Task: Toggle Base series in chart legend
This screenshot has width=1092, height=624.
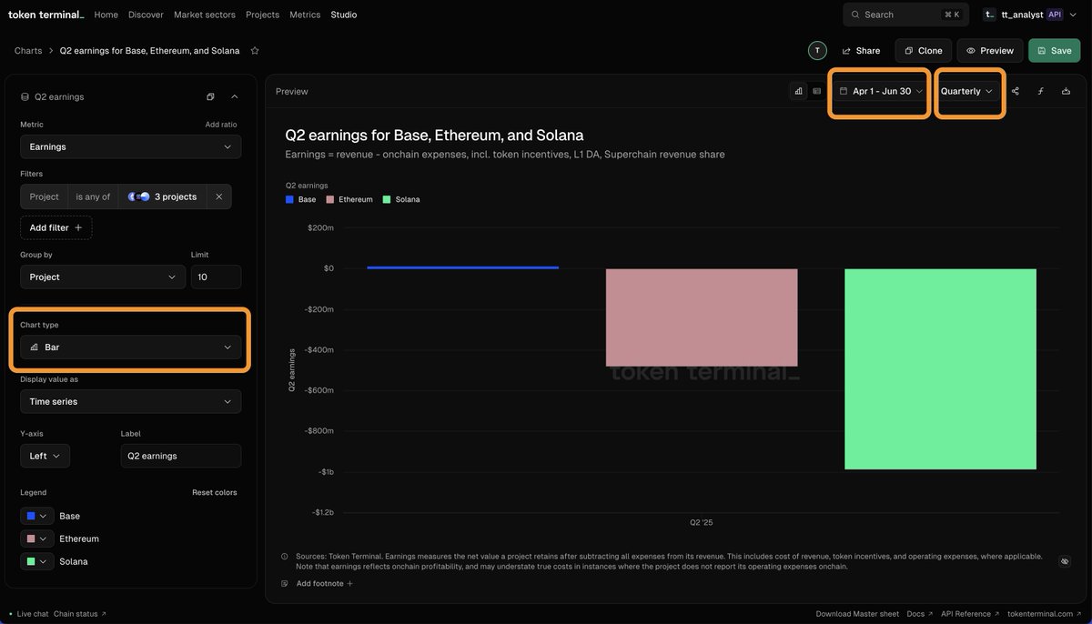Action: (x=301, y=199)
